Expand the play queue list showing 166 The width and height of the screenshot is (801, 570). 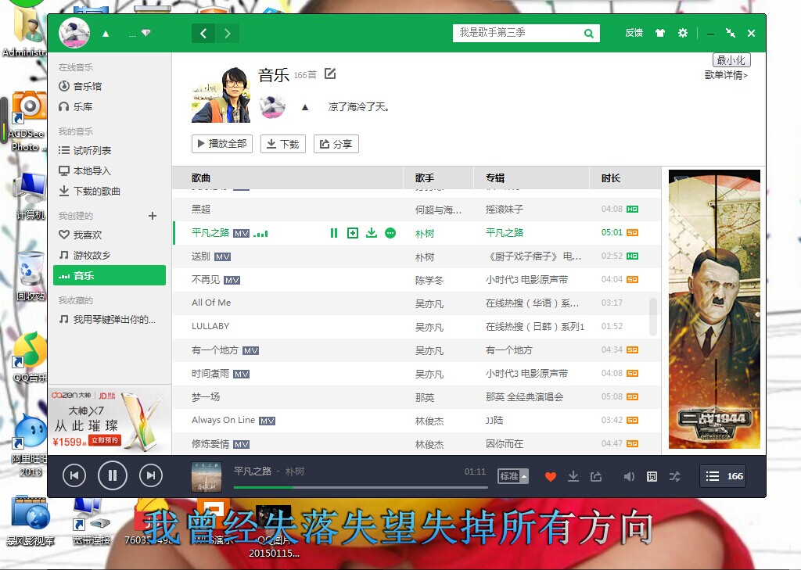[x=724, y=476]
